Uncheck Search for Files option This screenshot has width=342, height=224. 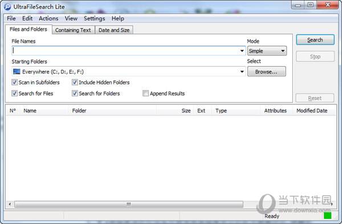click(x=14, y=93)
